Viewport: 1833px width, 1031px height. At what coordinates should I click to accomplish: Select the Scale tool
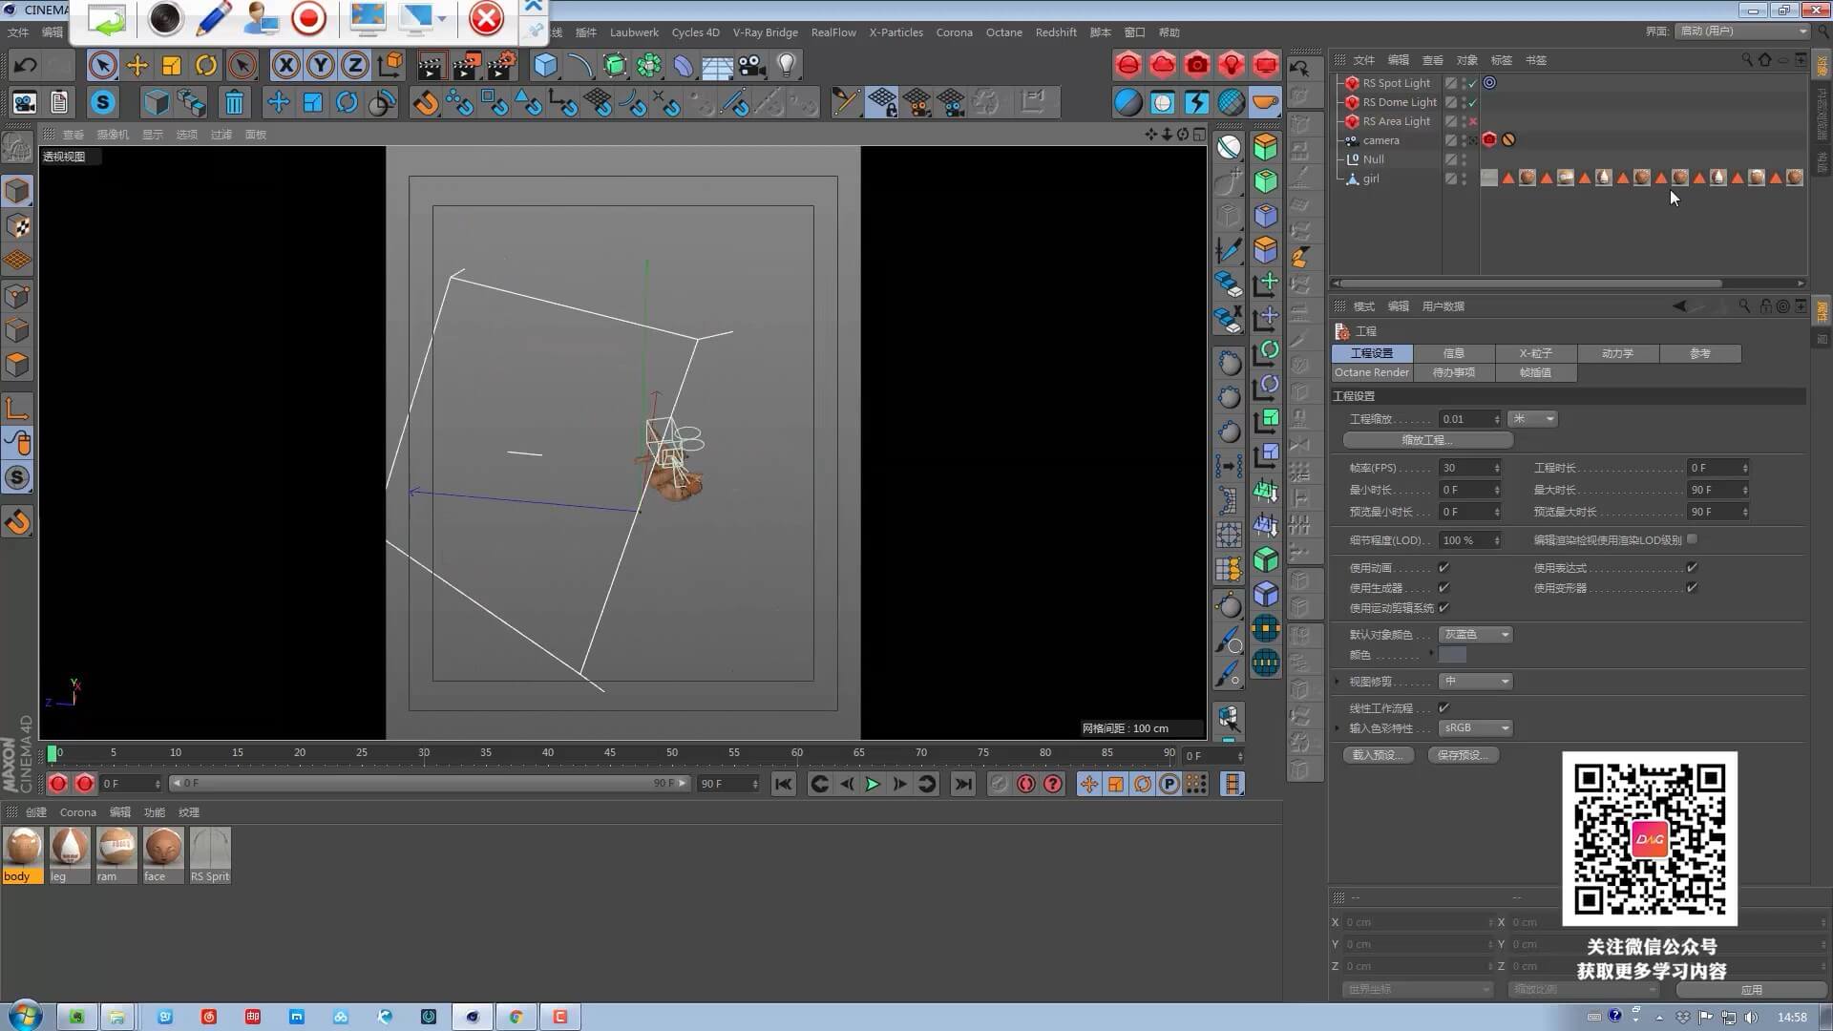[172, 65]
